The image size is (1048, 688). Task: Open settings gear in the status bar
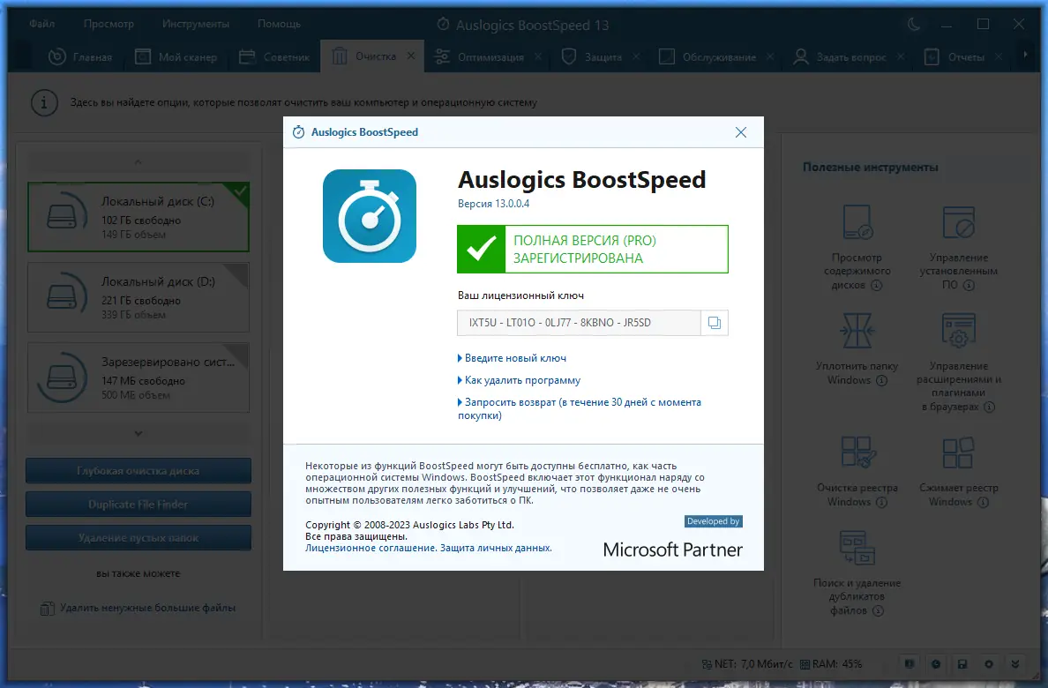click(989, 664)
